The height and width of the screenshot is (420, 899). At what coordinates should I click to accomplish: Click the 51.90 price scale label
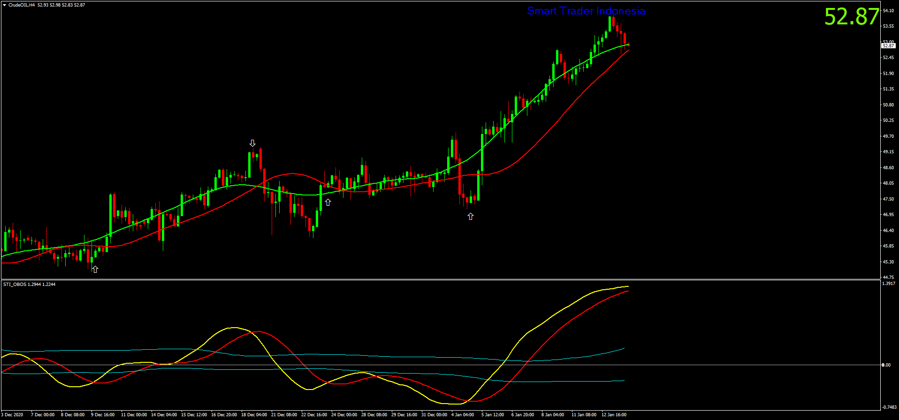click(x=888, y=74)
